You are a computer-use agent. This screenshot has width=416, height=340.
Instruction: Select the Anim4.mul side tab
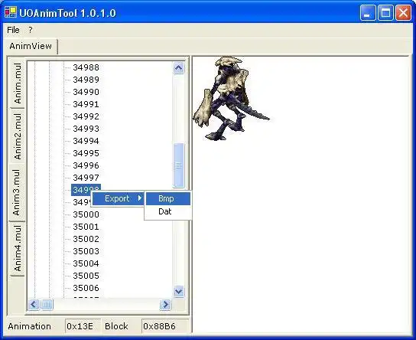pyautogui.click(x=18, y=249)
